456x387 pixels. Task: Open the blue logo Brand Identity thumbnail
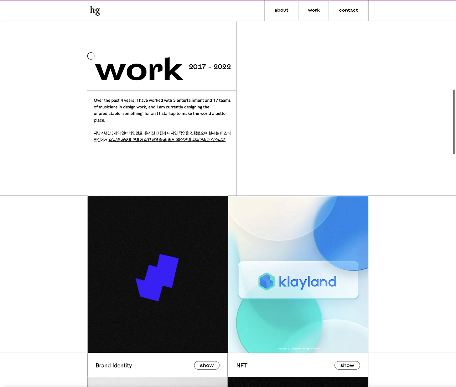158,274
